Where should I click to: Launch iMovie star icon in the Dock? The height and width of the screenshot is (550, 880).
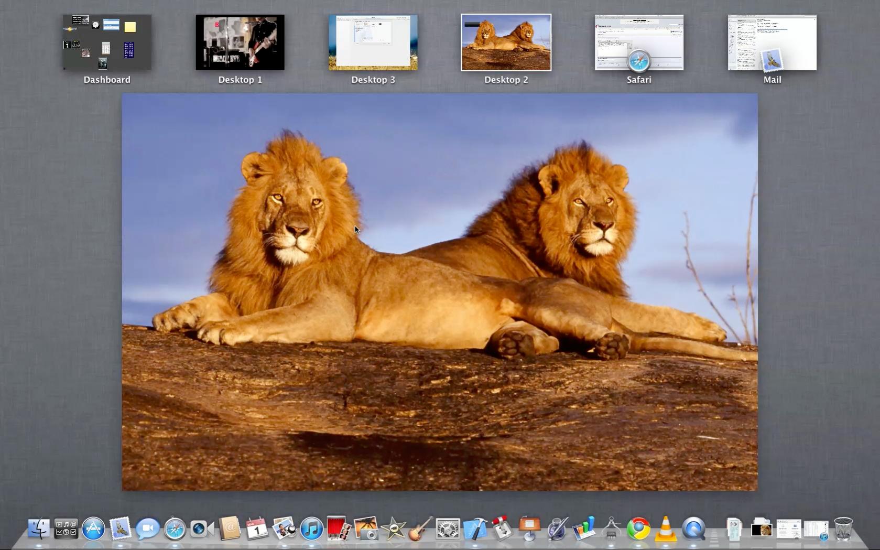pyautogui.click(x=393, y=529)
